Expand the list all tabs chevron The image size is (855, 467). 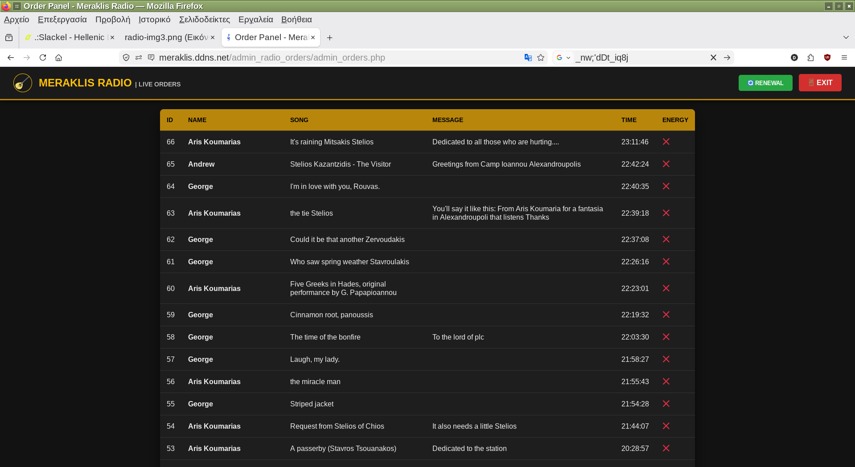pyautogui.click(x=846, y=37)
